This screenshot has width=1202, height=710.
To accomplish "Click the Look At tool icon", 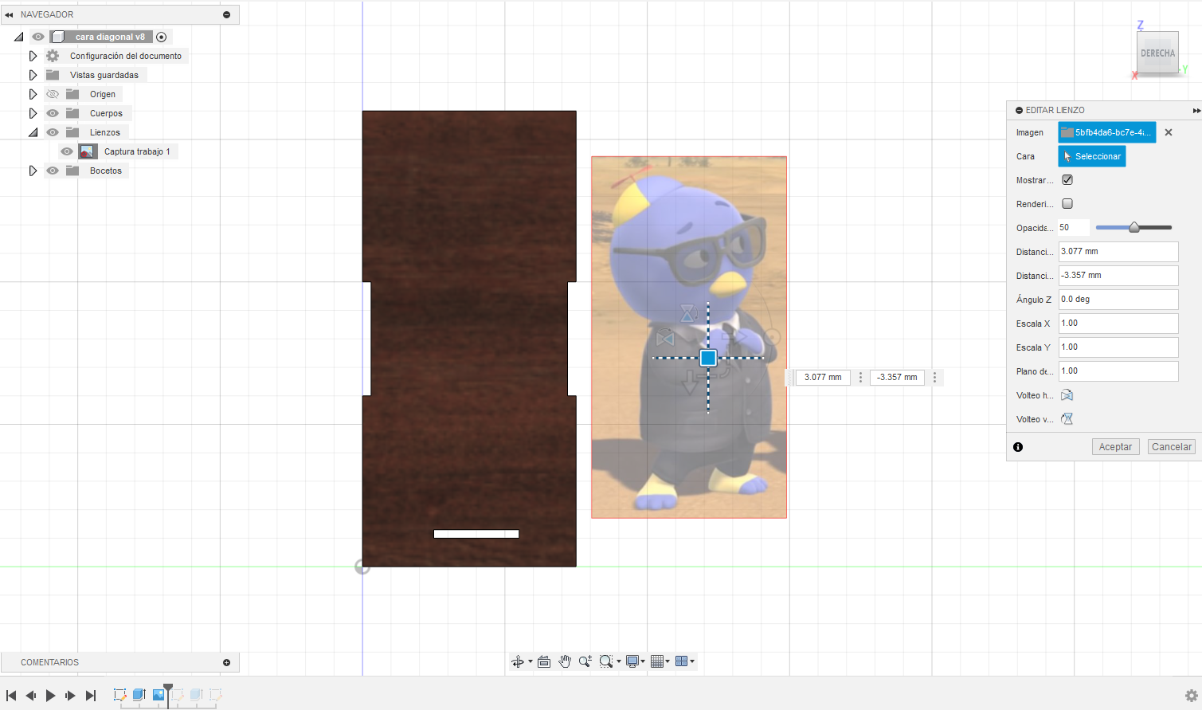I will tap(544, 661).
